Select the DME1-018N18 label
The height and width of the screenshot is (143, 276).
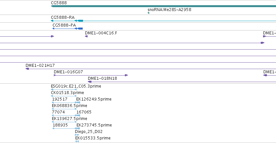[102, 78]
